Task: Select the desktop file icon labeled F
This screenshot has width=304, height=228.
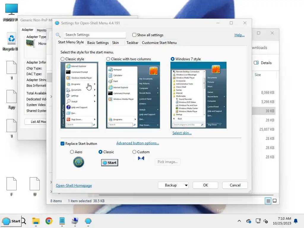Action: (x=12, y=186)
